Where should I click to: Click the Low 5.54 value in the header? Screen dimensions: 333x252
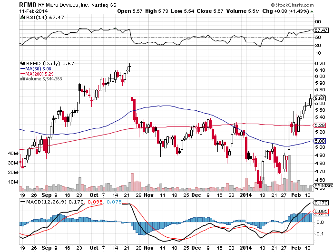point(183,11)
